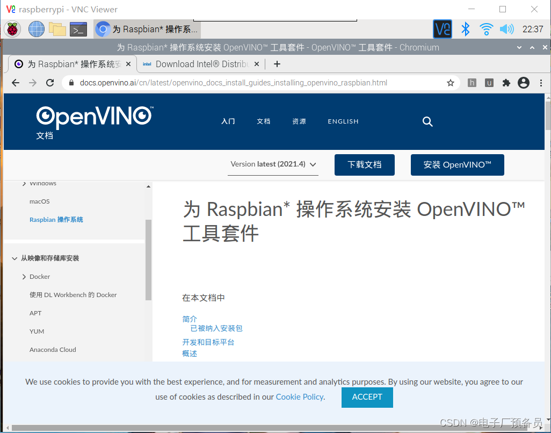551x433 pixels.
Task: Open the Wi-Fi network menu
Action: 487,29
